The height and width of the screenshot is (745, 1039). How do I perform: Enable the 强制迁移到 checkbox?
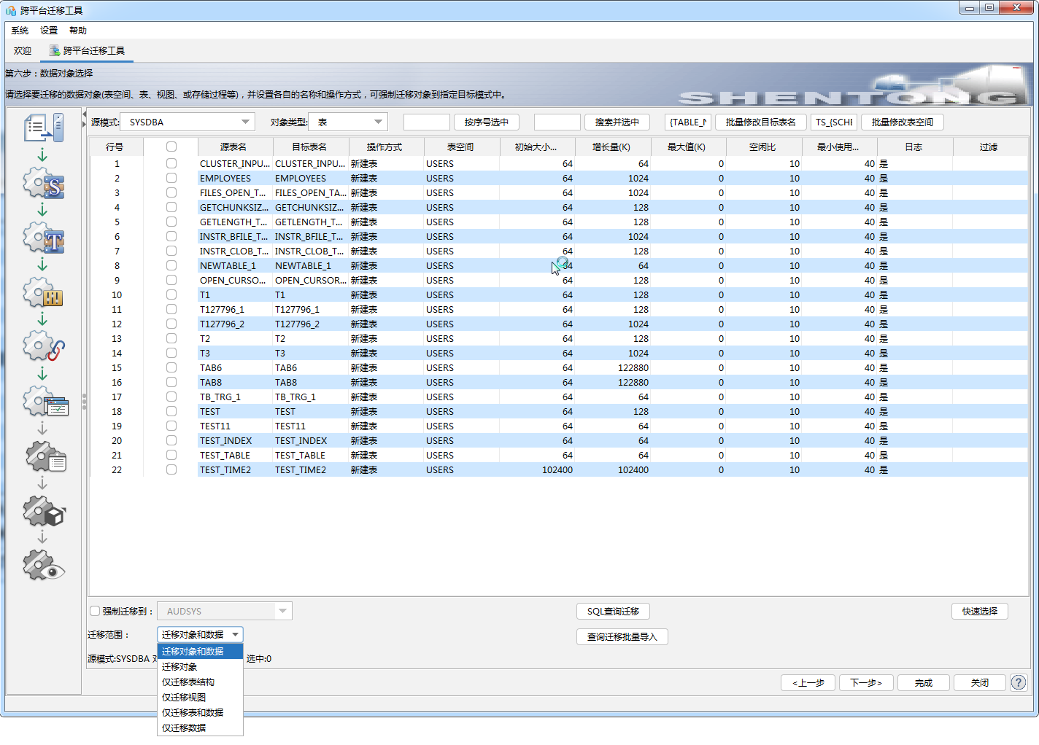(95, 611)
